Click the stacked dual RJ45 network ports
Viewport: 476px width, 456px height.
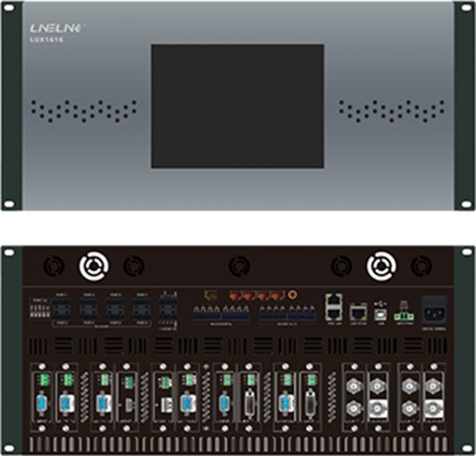click(334, 308)
